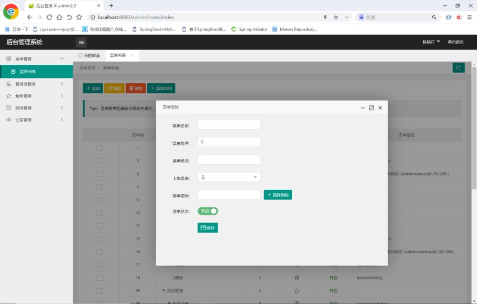Screen dimensions: 477x304
Task: Check the checkbox for menu ID 2
Action: (100, 161)
